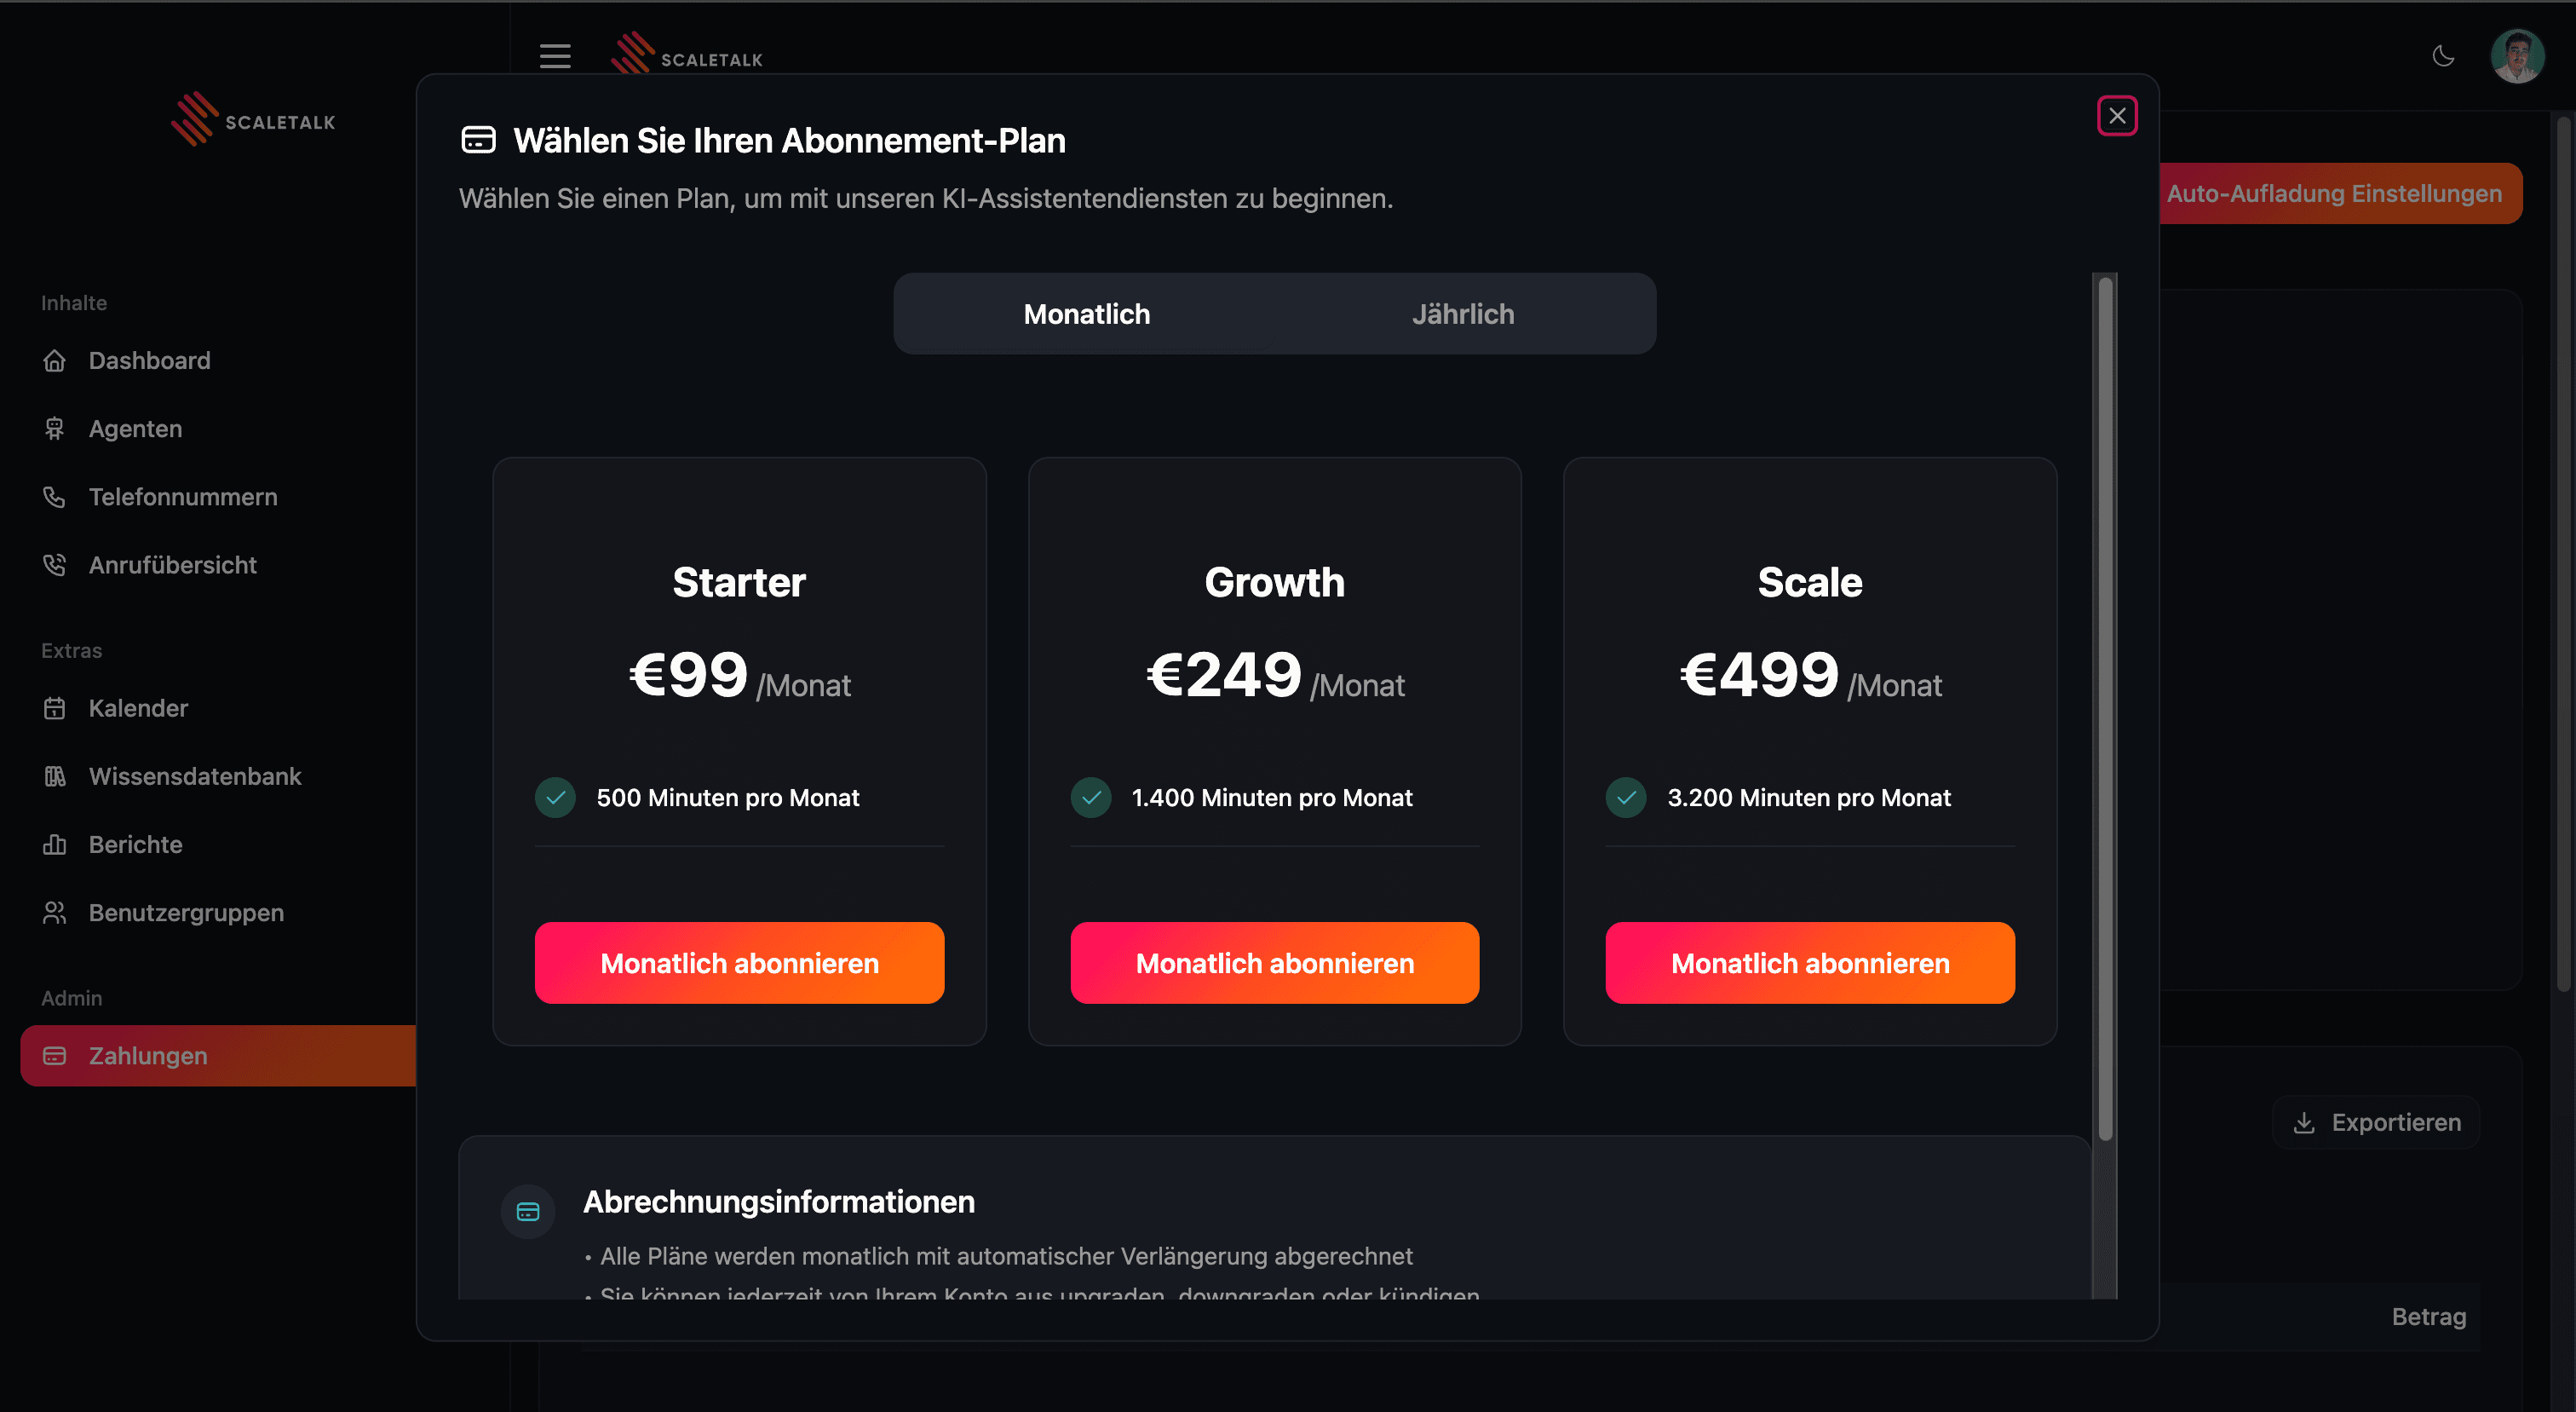Screen dimensions: 2576x1412
Task: Switch to the Jährlich billing tab
Action: tap(1462, 314)
